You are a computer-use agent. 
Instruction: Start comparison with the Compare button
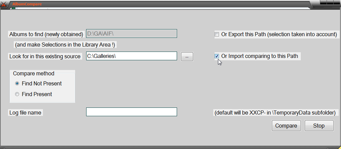[286, 126]
